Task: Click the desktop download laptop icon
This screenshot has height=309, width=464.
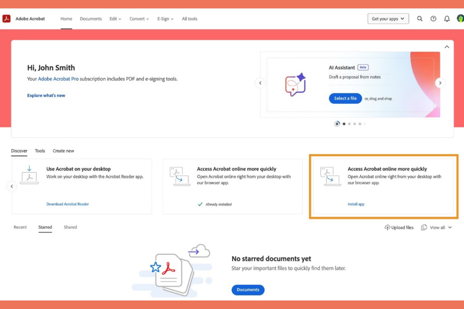Action: (29, 175)
